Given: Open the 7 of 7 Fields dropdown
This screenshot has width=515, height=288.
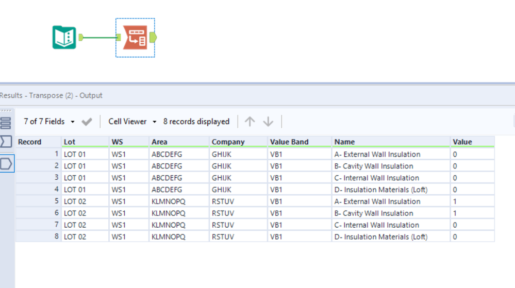Looking at the screenshot, I should [x=49, y=122].
